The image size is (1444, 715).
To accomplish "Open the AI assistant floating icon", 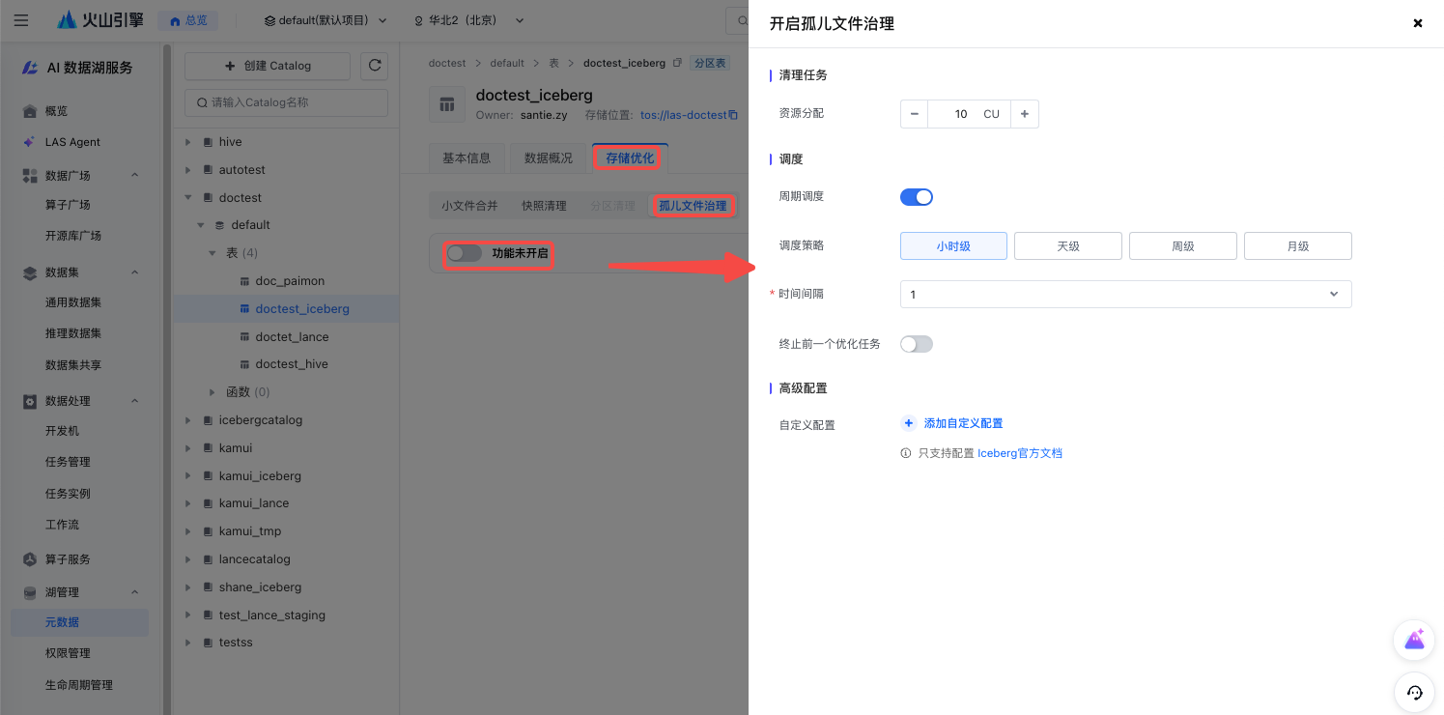I will click(x=1415, y=640).
